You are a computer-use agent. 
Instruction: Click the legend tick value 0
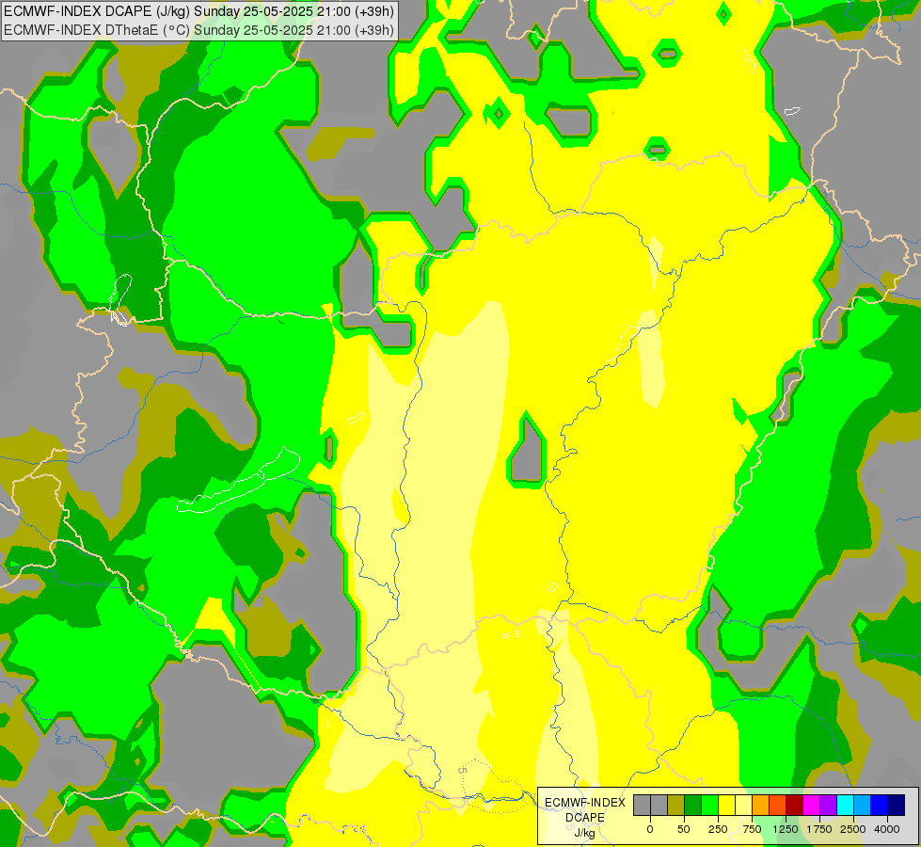[x=650, y=829]
